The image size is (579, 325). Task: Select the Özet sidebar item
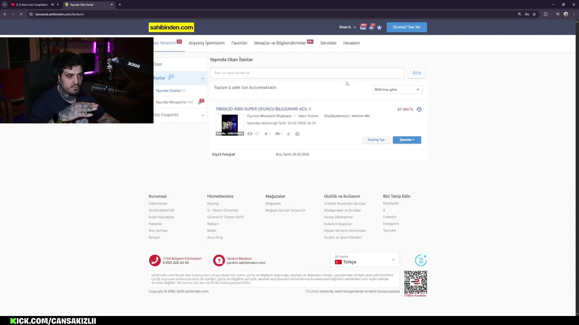coord(180,64)
